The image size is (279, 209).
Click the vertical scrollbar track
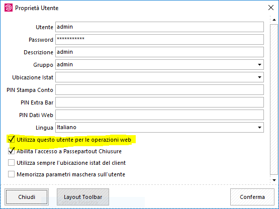tap(274, 99)
